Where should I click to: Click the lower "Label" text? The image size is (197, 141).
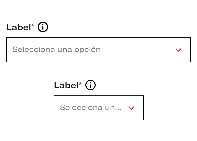click(x=66, y=85)
